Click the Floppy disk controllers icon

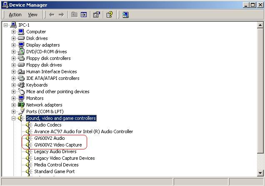pyautogui.click(x=21, y=58)
